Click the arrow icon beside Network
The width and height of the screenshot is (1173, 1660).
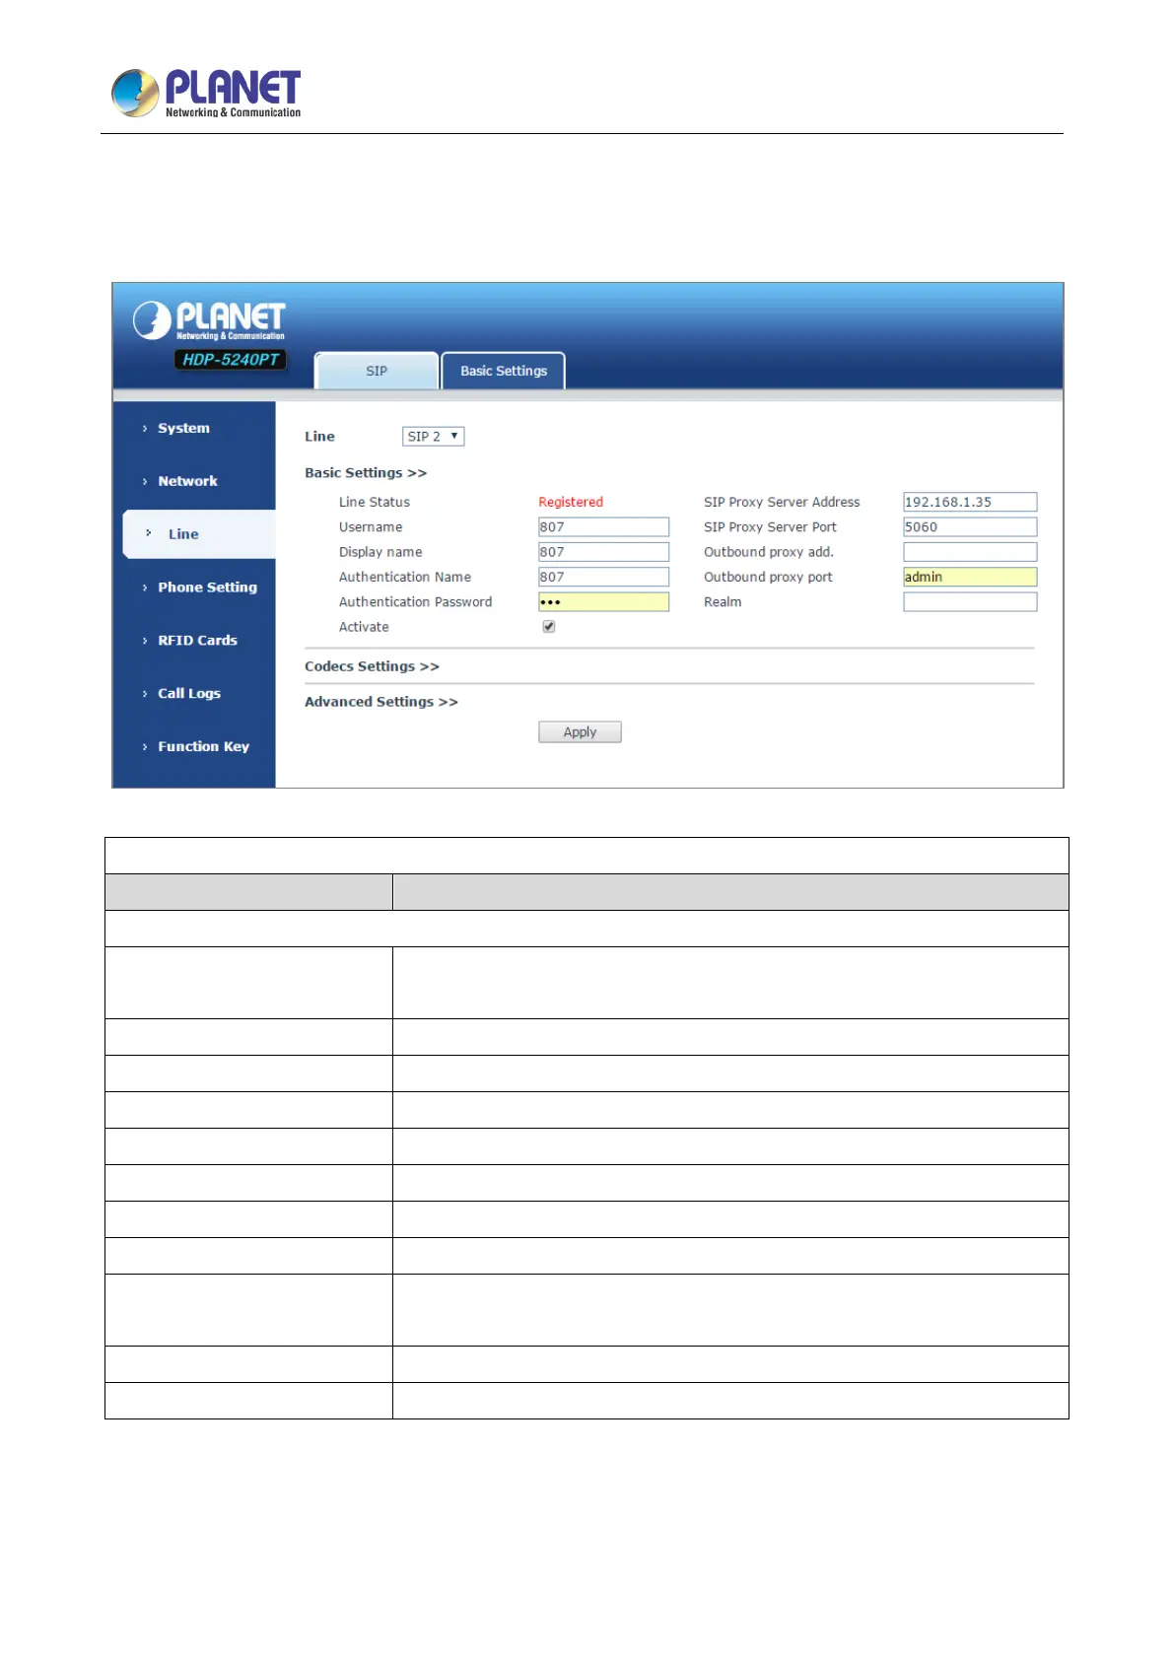[x=145, y=482]
